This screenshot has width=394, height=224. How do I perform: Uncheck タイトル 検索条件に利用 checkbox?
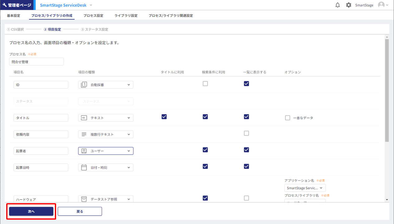tap(205, 117)
